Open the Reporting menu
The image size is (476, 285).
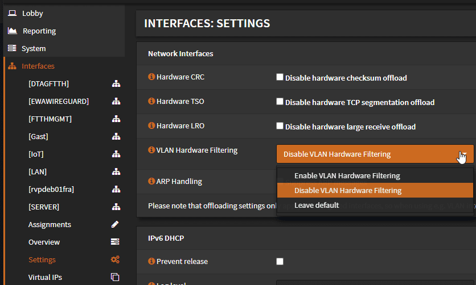click(x=39, y=31)
